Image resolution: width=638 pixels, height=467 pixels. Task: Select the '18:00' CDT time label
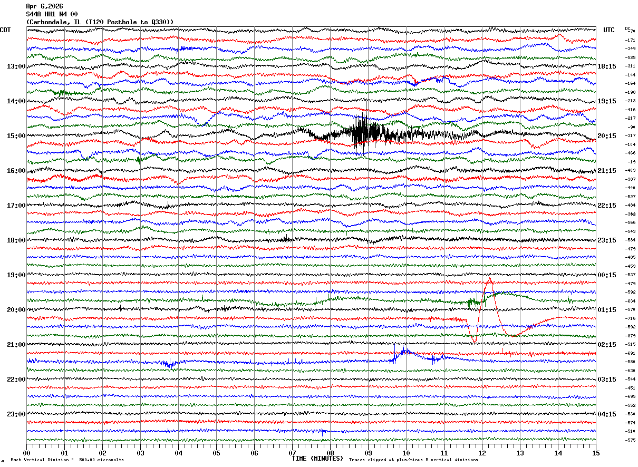[16, 240]
